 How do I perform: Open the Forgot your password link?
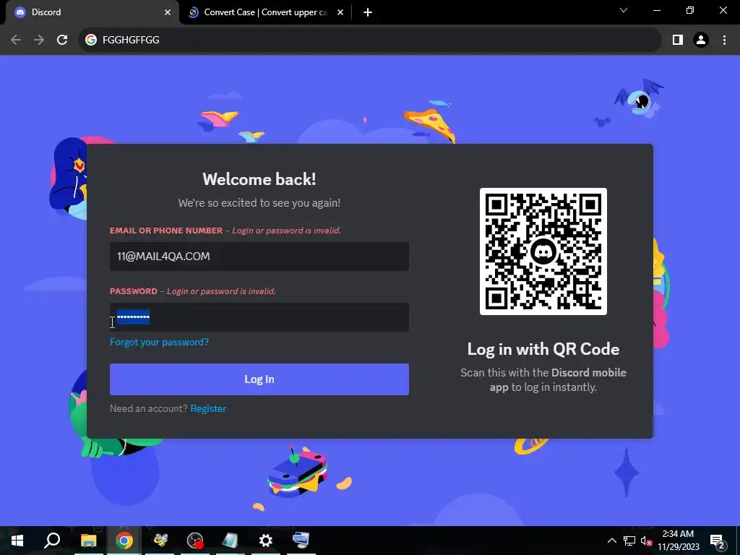159,342
